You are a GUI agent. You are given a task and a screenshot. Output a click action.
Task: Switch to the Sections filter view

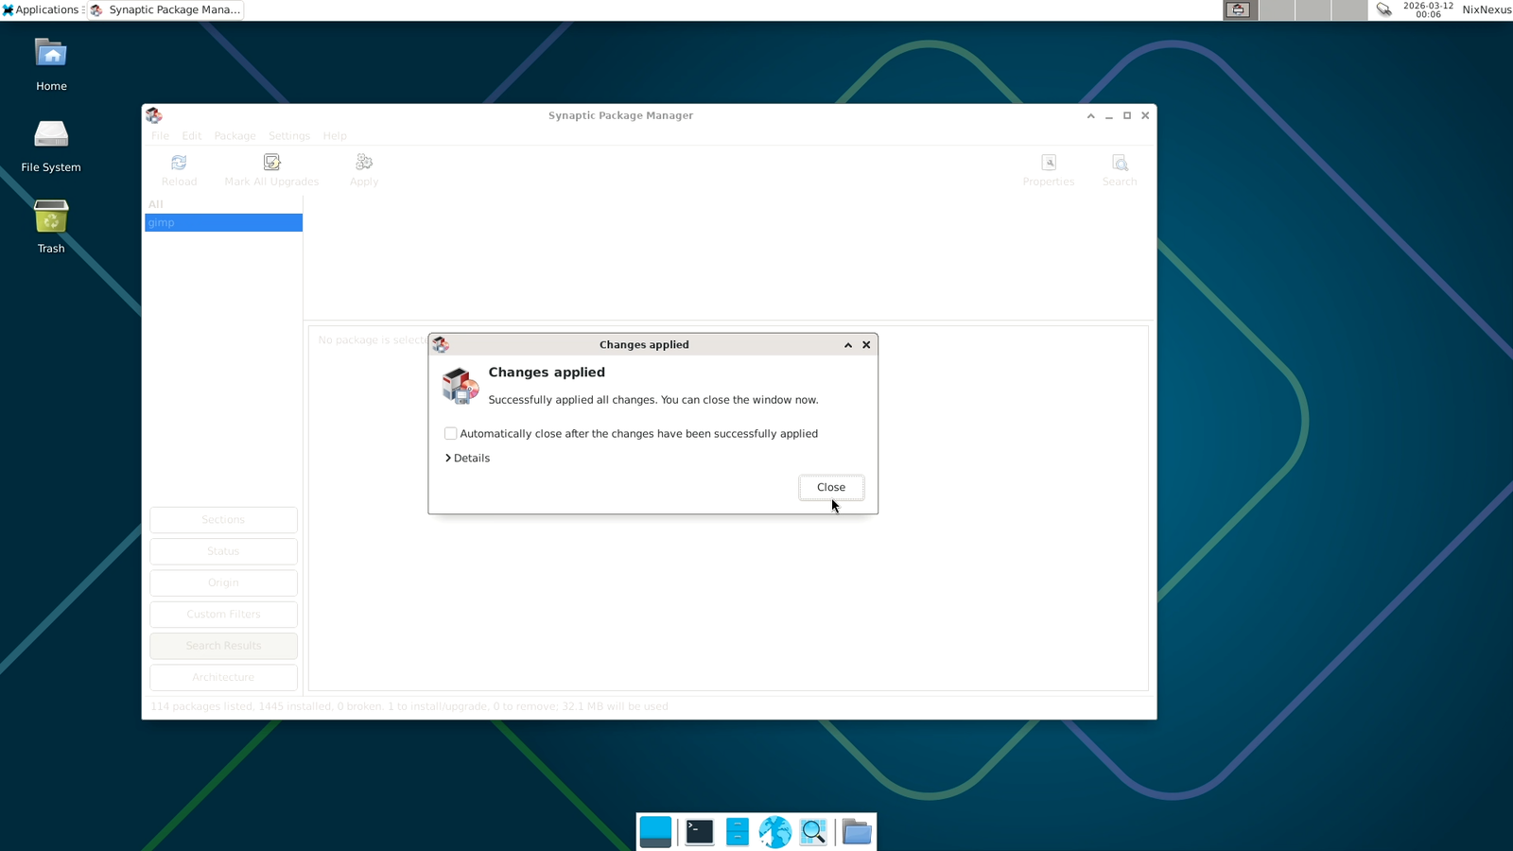222,519
